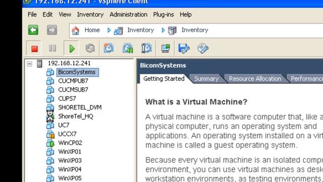The width and height of the screenshot is (323, 182).
Task: Click Revert to Current Snapshot icon
Action: pyautogui.click(x=128, y=49)
